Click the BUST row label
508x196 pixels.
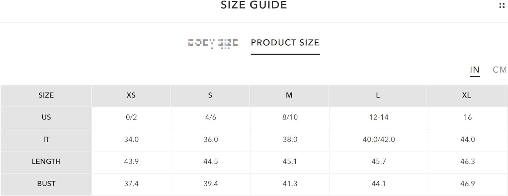point(46,184)
